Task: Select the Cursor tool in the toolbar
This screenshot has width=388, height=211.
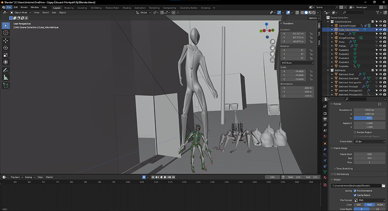Action: [x=6, y=32]
